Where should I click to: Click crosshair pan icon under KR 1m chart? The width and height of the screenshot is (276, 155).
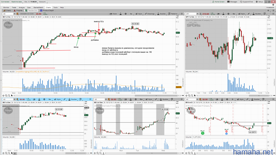[x=3, y=96]
